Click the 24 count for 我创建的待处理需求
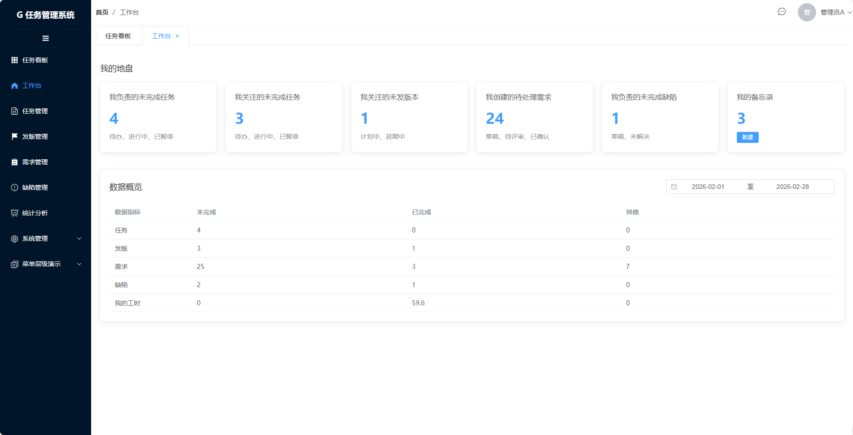Screen dimensions: 853x435 (495, 118)
